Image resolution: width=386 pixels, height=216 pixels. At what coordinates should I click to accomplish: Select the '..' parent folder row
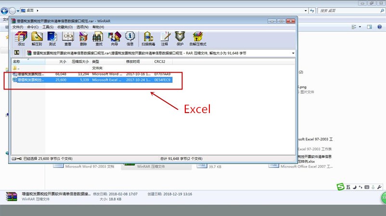(92, 68)
